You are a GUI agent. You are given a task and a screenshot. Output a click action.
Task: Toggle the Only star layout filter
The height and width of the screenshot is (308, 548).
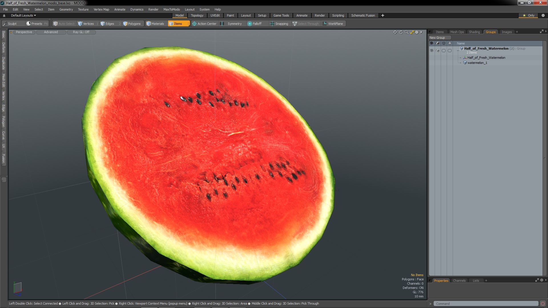pyautogui.click(x=528, y=15)
